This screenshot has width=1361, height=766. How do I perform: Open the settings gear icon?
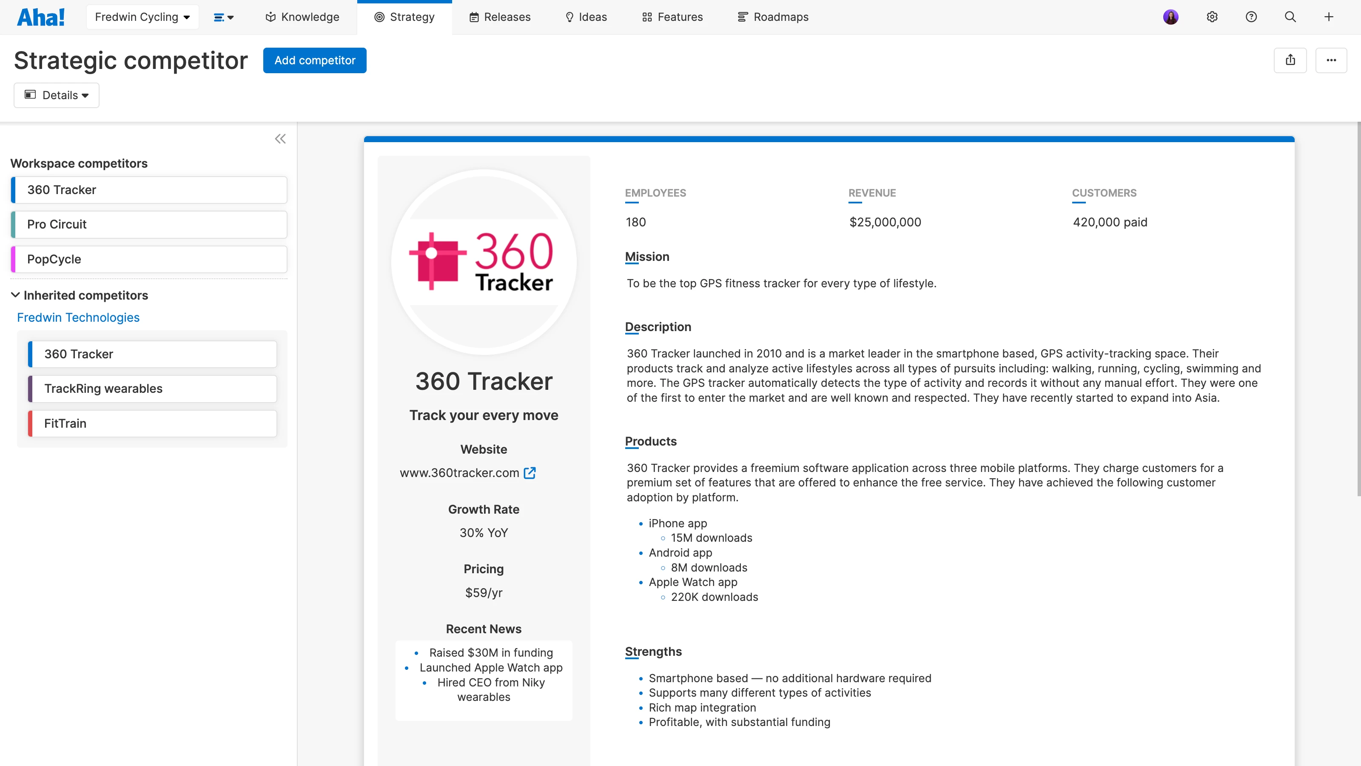pyautogui.click(x=1212, y=17)
